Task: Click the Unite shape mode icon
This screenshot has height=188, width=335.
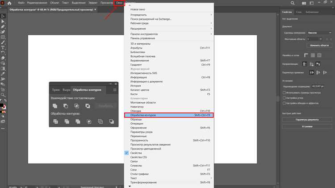Action: pyautogui.click(x=55, y=106)
